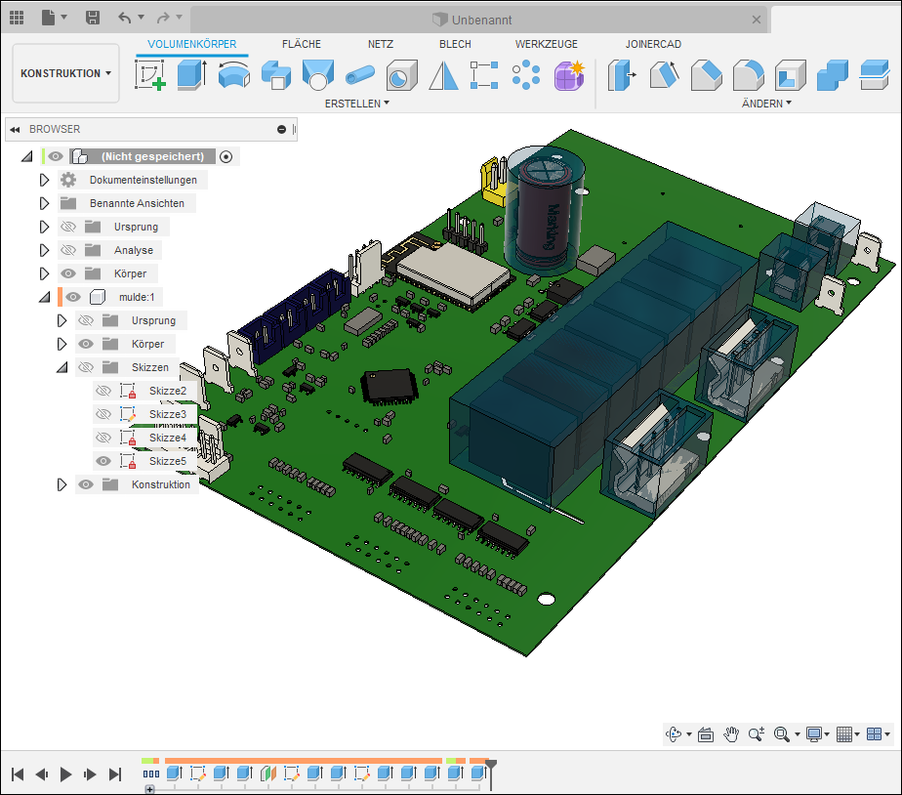The image size is (902, 795).
Task: Switch to the FLÄCHE tab
Action: click(302, 44)
